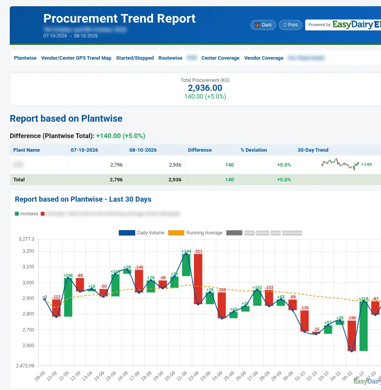Open the EasyDairy logo link
The image size is (381, 390).
(356, 25)
